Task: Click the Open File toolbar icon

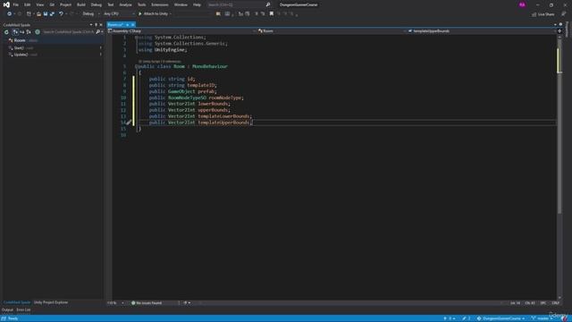Action: tap(38, 14)
